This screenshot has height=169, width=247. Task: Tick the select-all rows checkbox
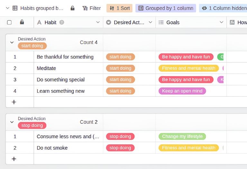tap(9, 22)
